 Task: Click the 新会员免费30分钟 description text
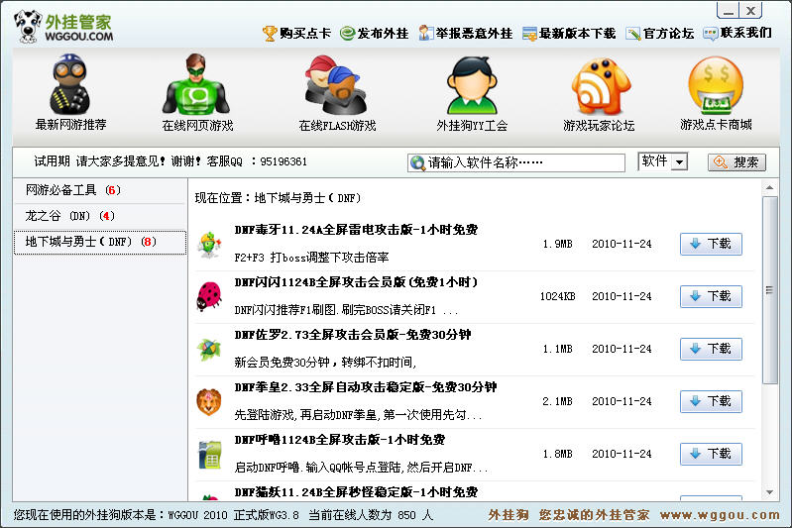pyautogui.click(x=325, y=362)
